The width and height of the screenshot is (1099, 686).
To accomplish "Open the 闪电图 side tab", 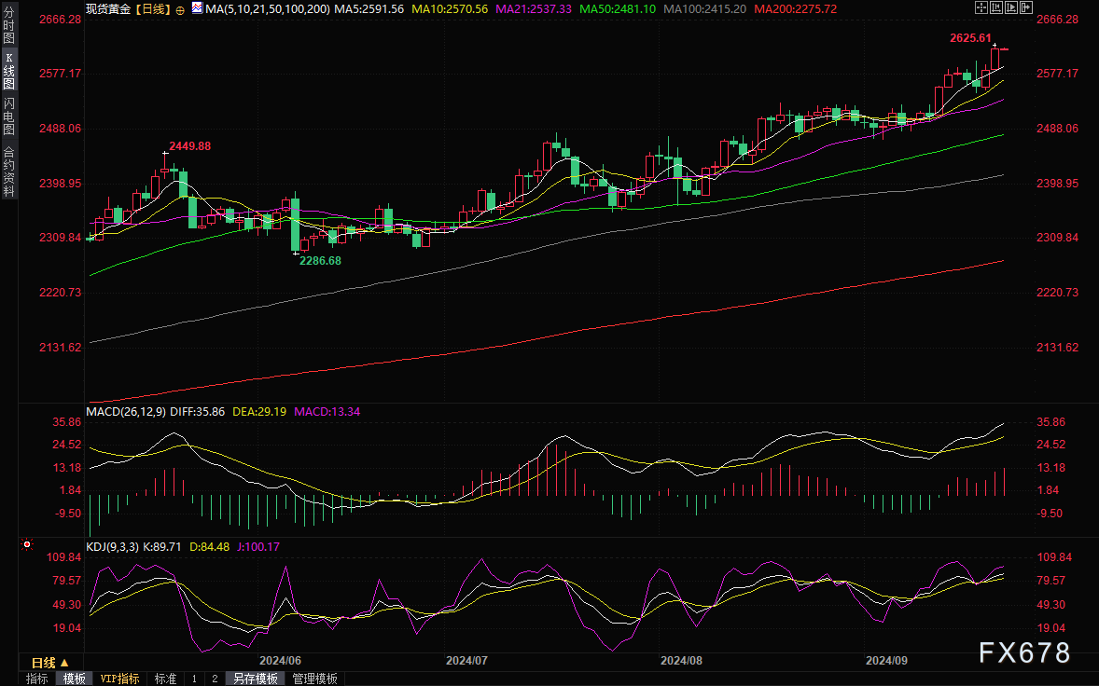I will coord(8,116).
